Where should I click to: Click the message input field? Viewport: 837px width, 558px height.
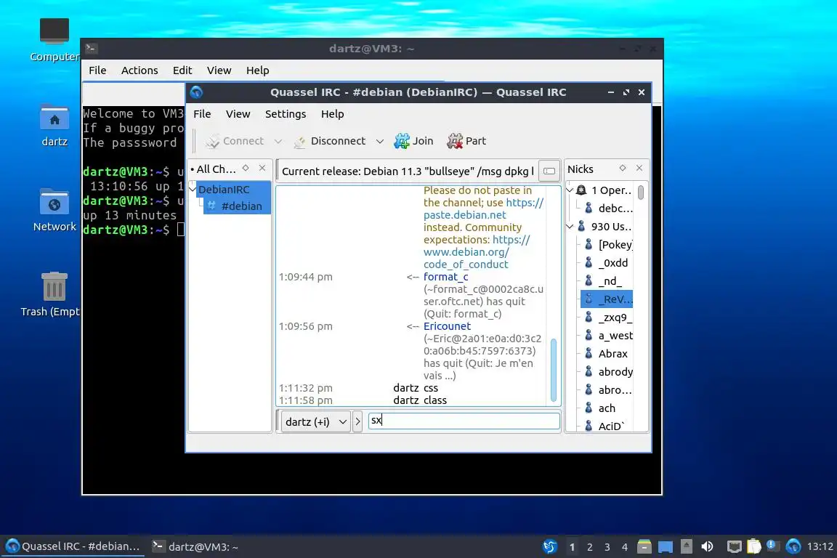click(464, 421)
